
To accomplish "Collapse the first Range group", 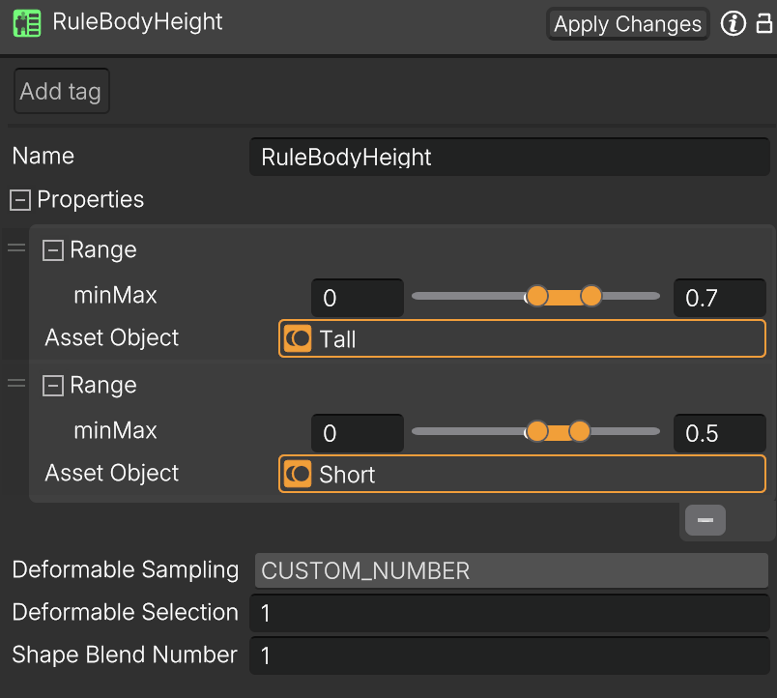I will click(x=53, y=250).
